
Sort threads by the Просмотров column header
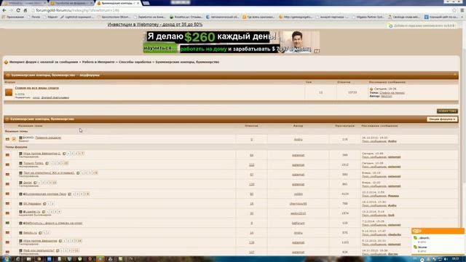click(344, 126)
